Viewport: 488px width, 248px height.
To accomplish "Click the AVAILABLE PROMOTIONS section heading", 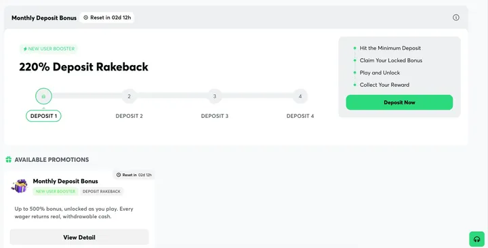I will pyautogui.click(x=52, y=160).
